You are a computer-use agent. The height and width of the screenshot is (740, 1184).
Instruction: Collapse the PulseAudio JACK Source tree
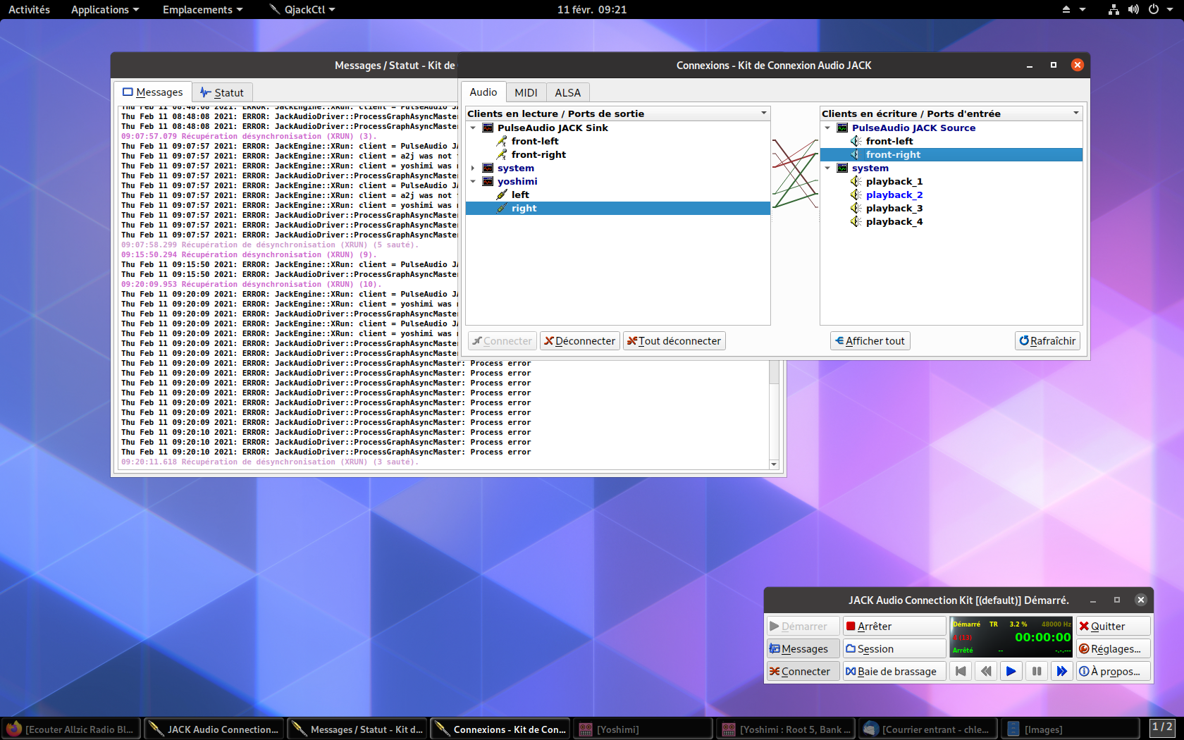pyautogui.click(x=827, y=128)
